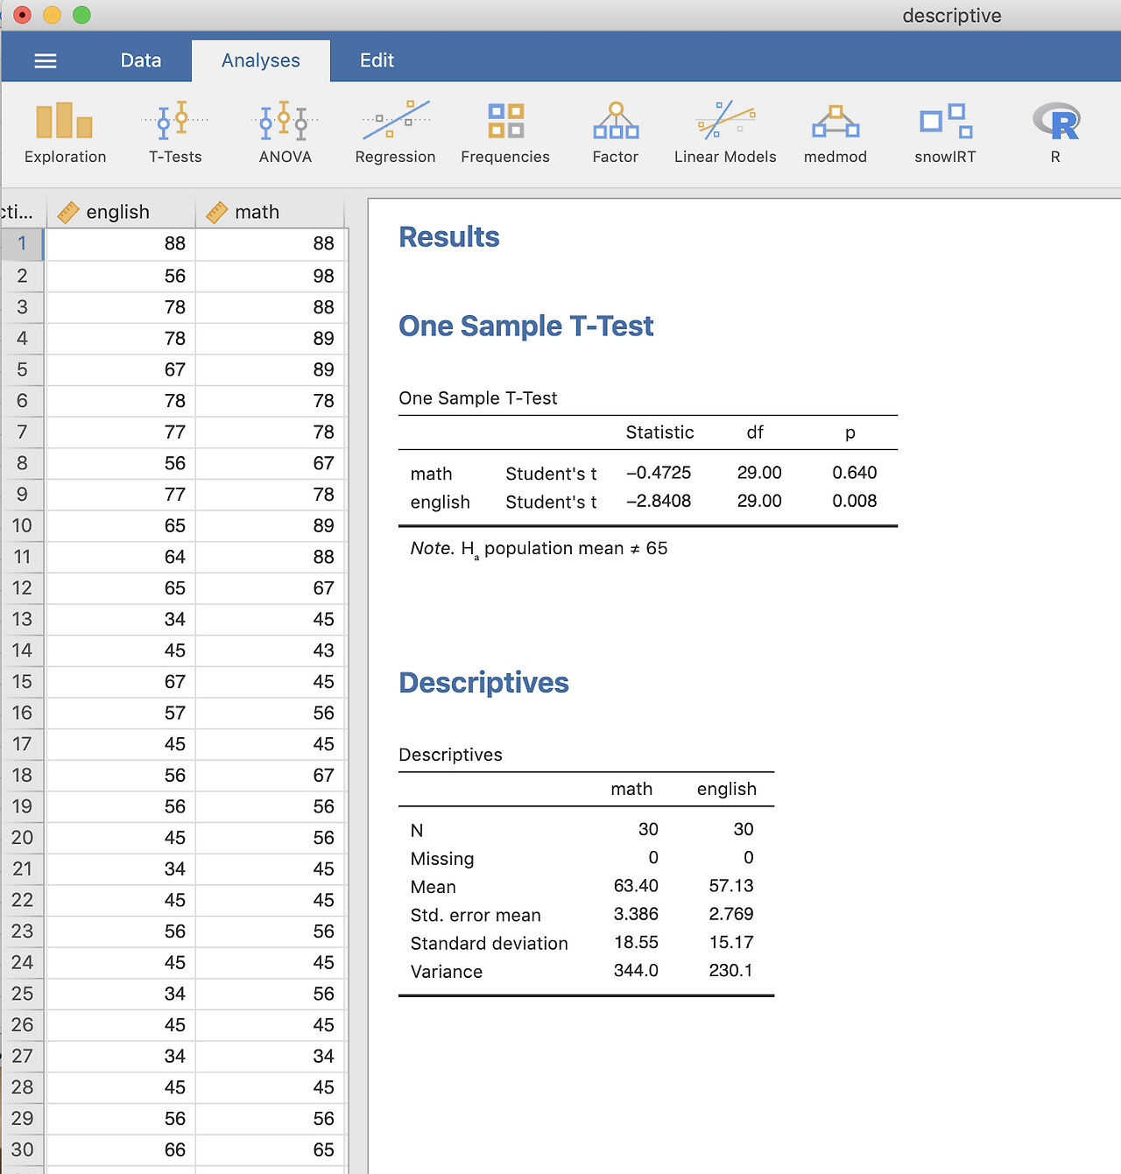Select the Descriptives results heading
1121x1174 pixels.
pos(484,683)
